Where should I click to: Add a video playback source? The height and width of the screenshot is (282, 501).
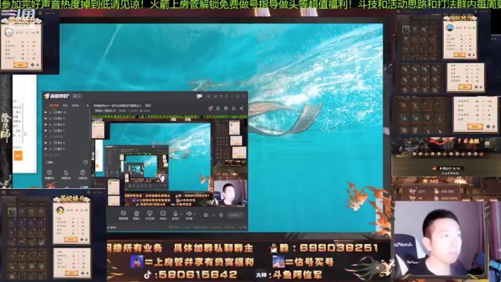(x=163, y=215)
